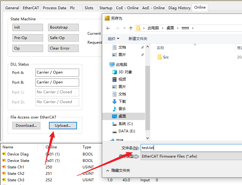Select the Online tab
Viewport: 242px width, 185px height.
[x=200, y=7]
